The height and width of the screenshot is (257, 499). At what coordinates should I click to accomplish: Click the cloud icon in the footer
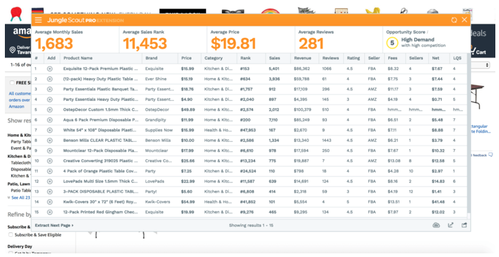pyautogui.click(x=436, y=225)
